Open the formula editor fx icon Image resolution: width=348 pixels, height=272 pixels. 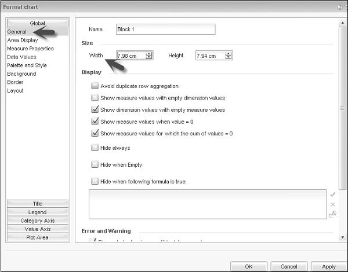[x=332, y=214]
